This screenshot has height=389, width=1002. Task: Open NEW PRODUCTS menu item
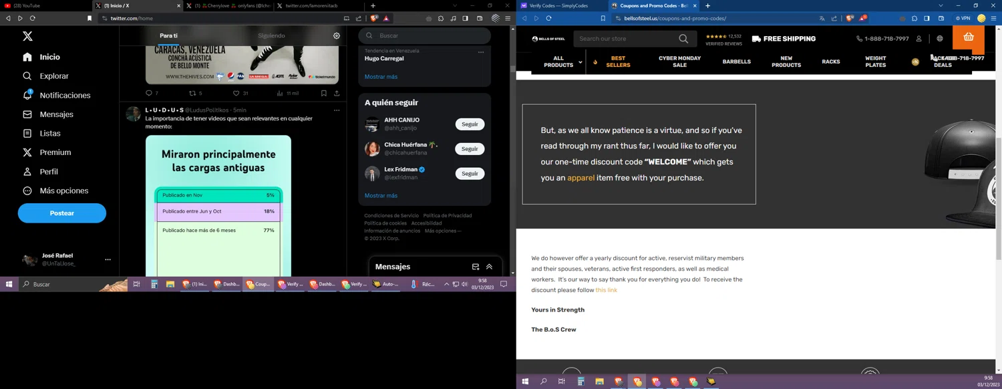tap(786, 61)
